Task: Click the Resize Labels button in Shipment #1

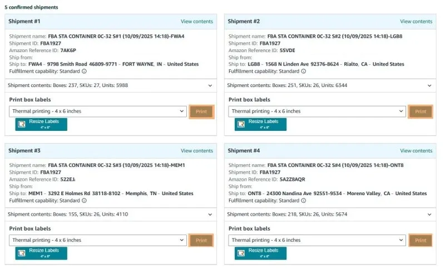Action: click(x=41, y=124)
